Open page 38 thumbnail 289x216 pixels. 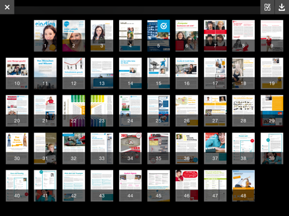pyautogui.click(x=243, y=148)
